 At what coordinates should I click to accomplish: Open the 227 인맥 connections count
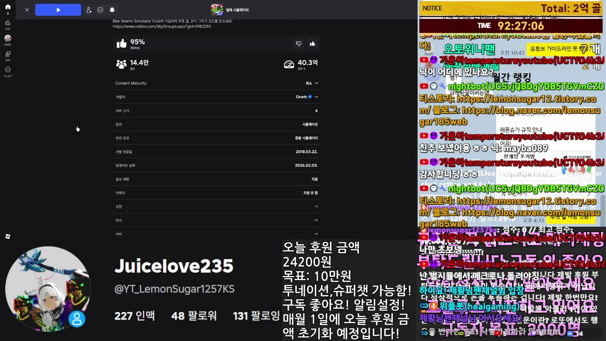[134, 315]
